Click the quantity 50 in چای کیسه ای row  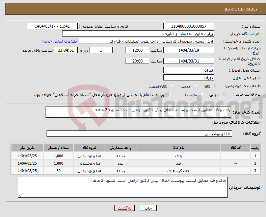click(58, 171)
